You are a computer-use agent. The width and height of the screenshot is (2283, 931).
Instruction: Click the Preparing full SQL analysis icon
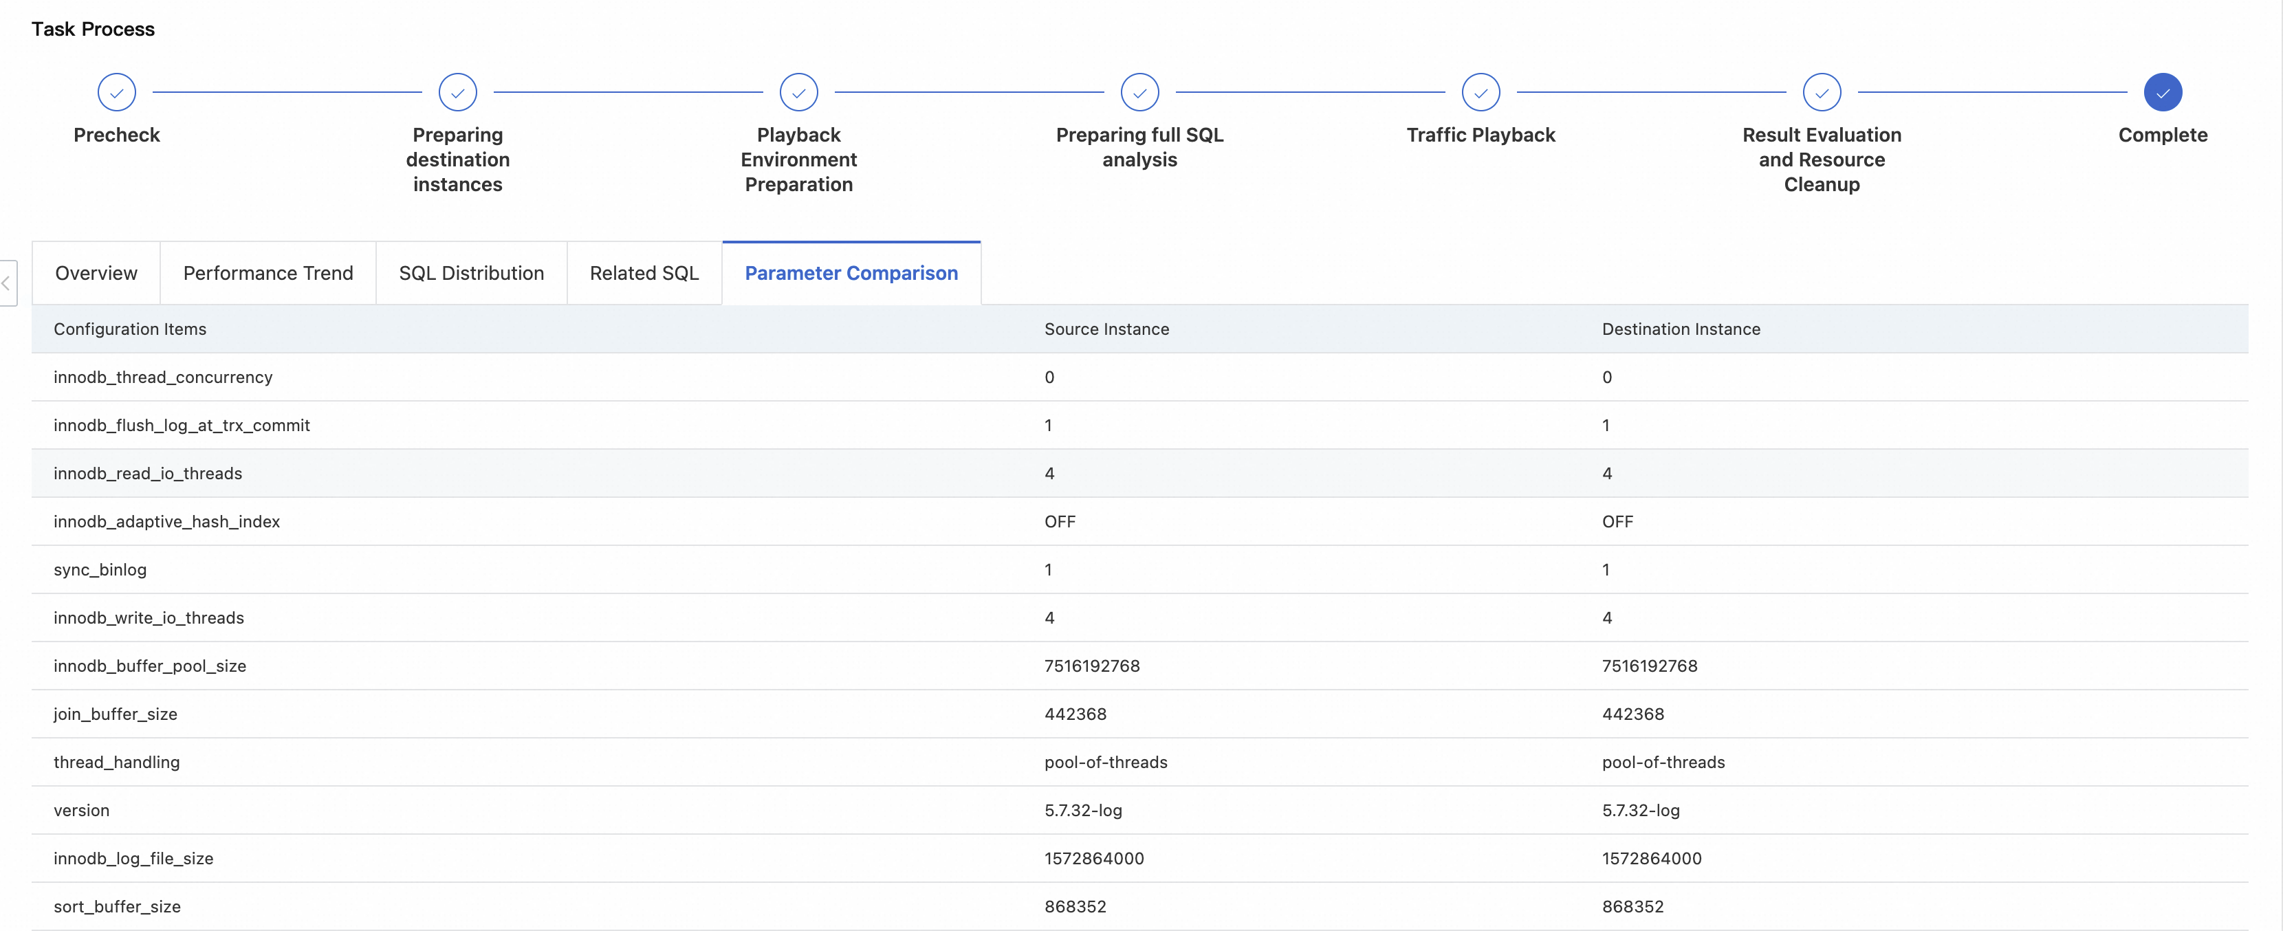point(1139,92)
